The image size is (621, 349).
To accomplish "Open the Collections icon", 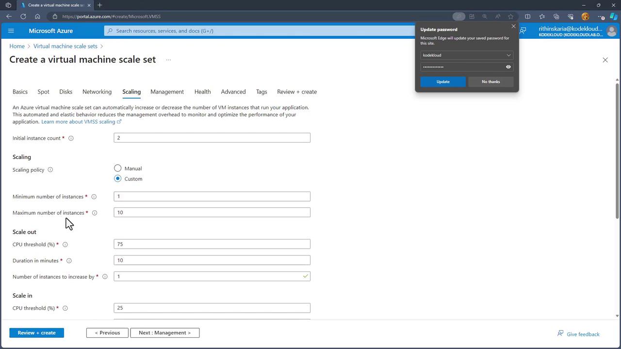I will pyautogui.click(x=556, y=16).
